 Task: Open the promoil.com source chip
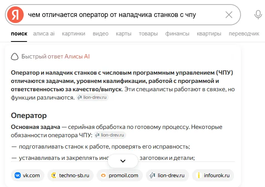coord(120,175)
